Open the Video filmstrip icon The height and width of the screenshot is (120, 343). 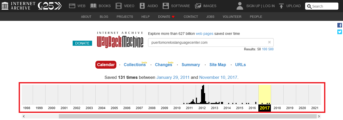click(x=119, y=6)
